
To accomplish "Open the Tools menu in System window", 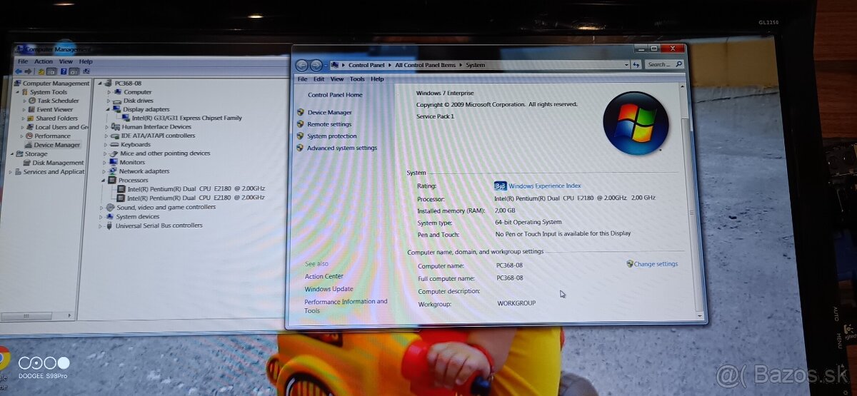I will coord(357,79).
